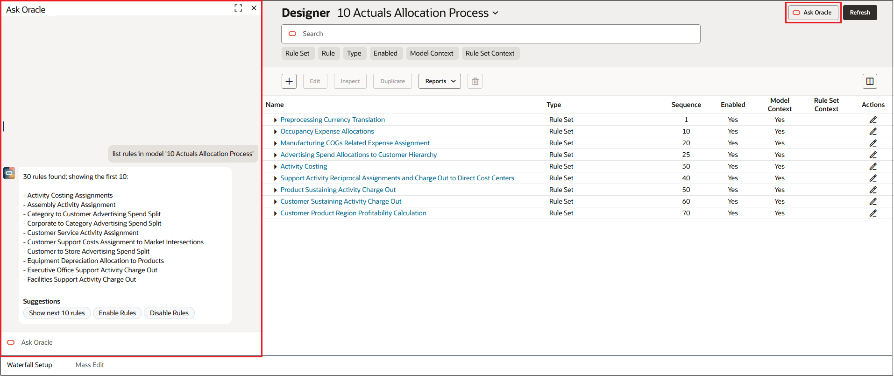Image resolution: width=894 pixels, height=376 pixels.
Task: Close the Ask Oracle panel
Action: [x=254, y=8]
